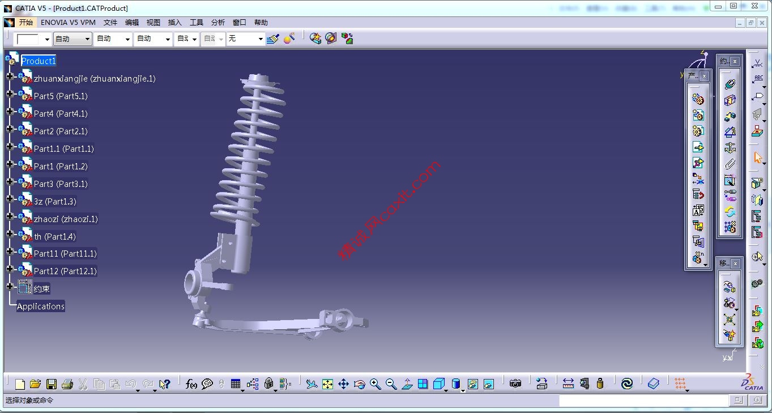Image resolution: width=772 pixels, height=413 pixels.
Task: Toggle the grid display icon
Action: coord(680,384)
